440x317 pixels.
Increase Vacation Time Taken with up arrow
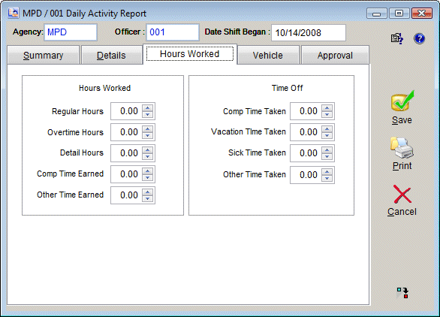(327, 128)
